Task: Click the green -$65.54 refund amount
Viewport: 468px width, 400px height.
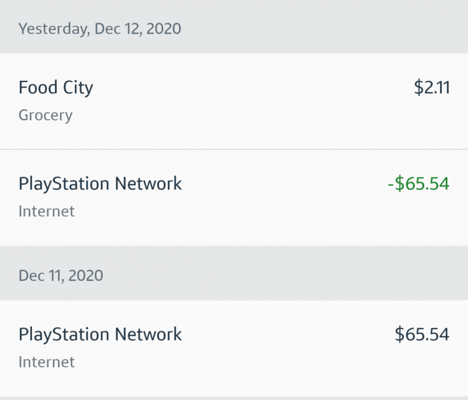Action: click(x=418, y=184)
